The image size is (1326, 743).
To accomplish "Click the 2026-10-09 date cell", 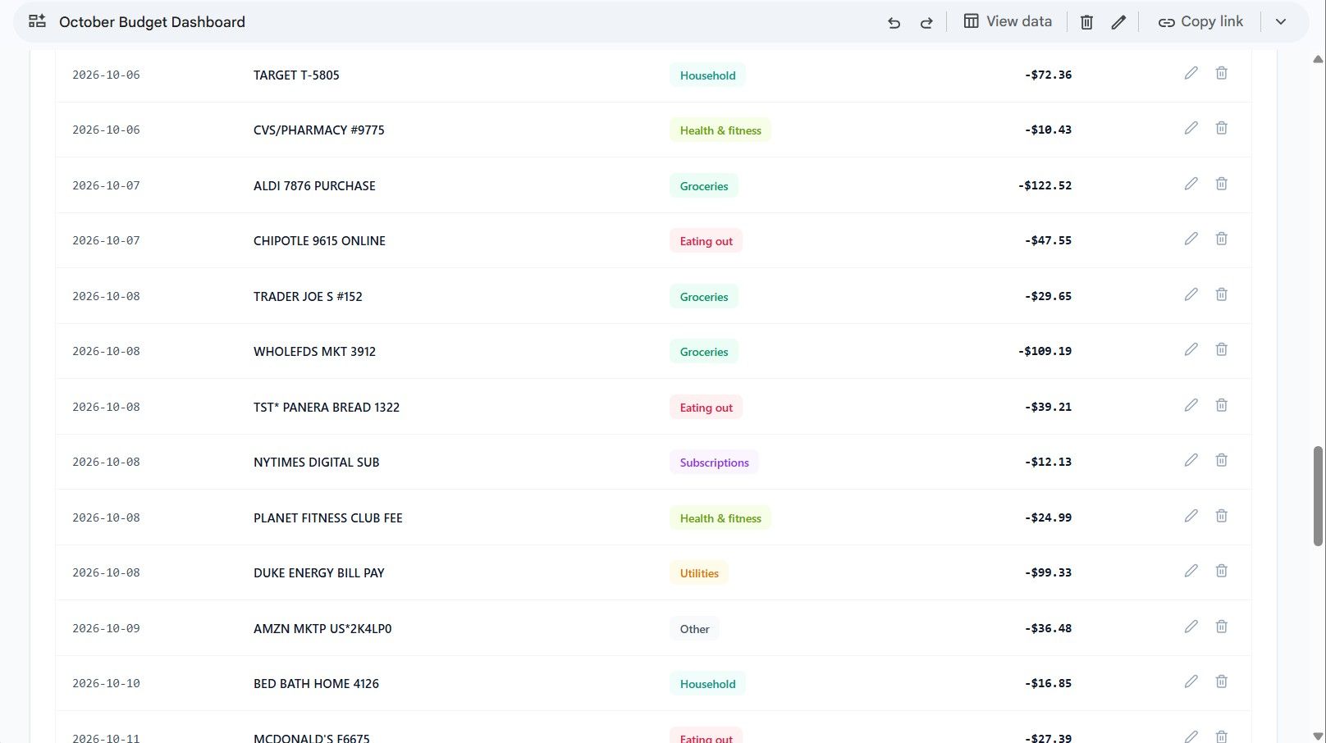I will (x=106, y=628).
